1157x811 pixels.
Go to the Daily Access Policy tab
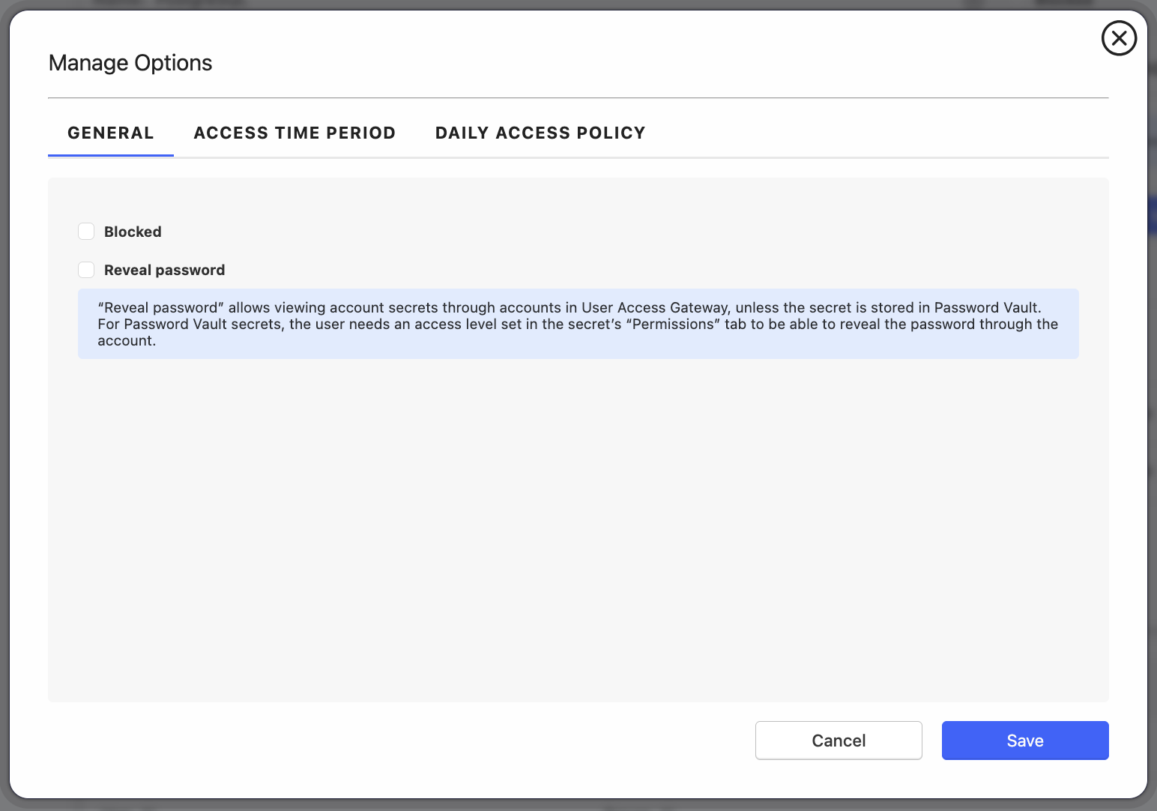540,133
